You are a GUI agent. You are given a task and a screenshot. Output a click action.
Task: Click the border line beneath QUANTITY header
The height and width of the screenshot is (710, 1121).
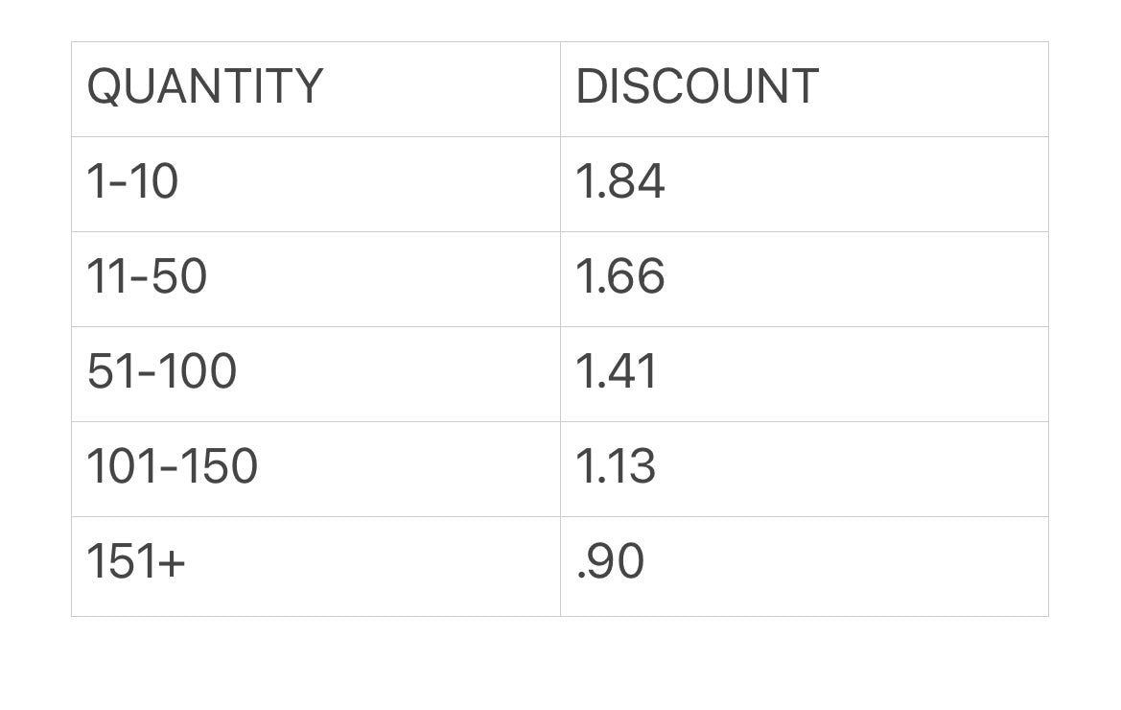(x=315, y=136)
